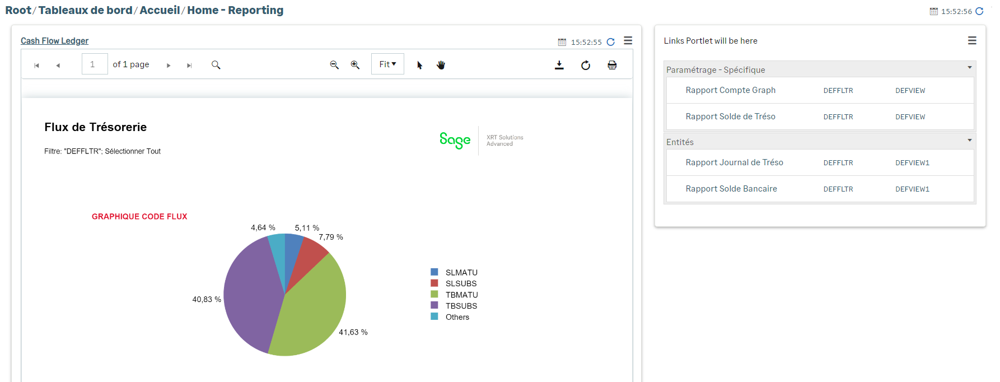This screenshot has width=1000, height=382.
Task: Click the page number input field
Action: pyautogui.click(x=94, y=64)
